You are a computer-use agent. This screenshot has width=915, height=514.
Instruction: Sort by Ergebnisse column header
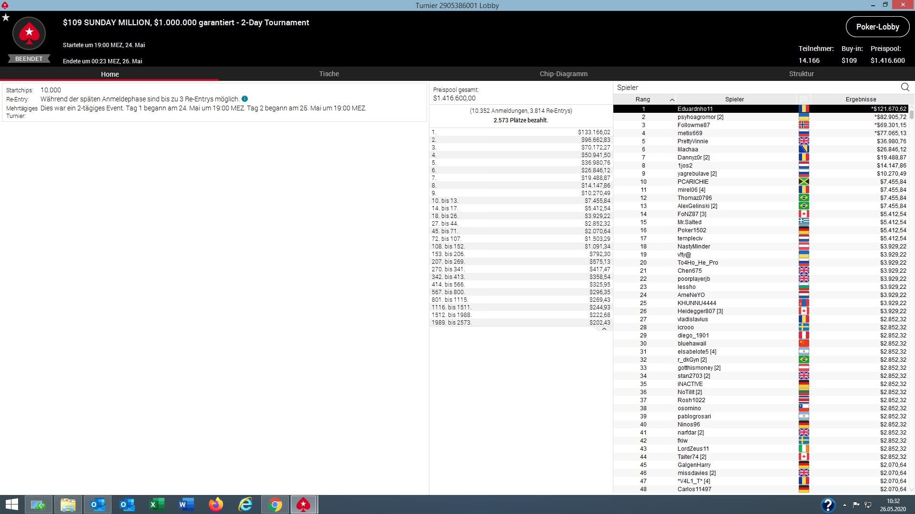pyautogui.click(x=860, y=99)
